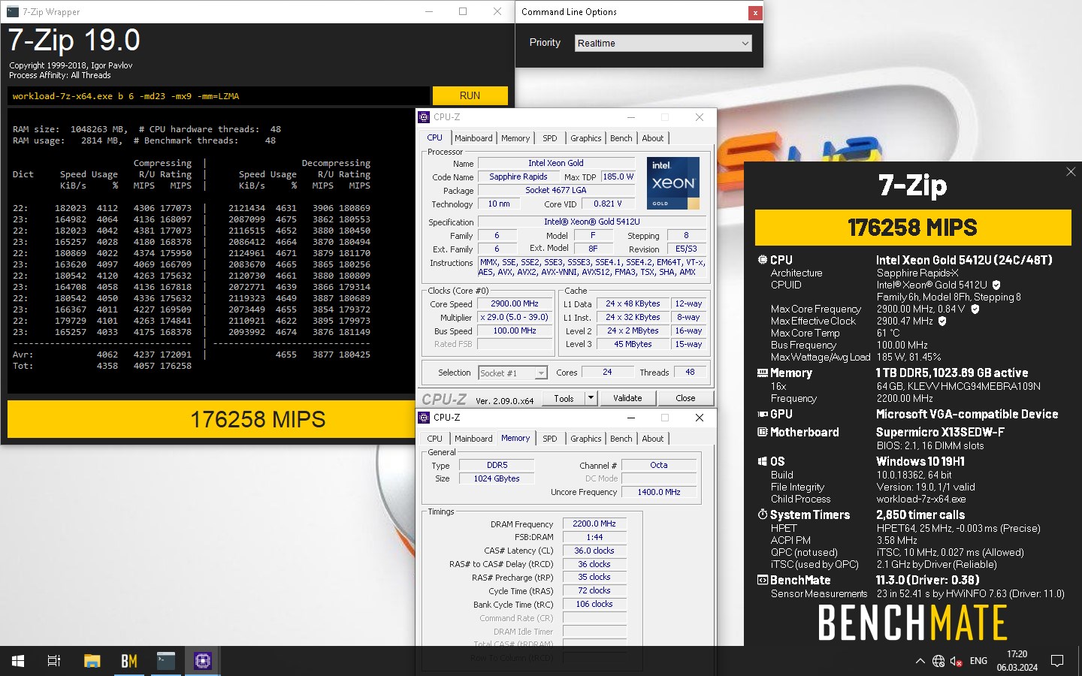The height and width of the screenshot is (676, 1082).
Task: Click the CPU-Z icon in upper window title bar
Action: pyautogui.click(x=424, y=117)
